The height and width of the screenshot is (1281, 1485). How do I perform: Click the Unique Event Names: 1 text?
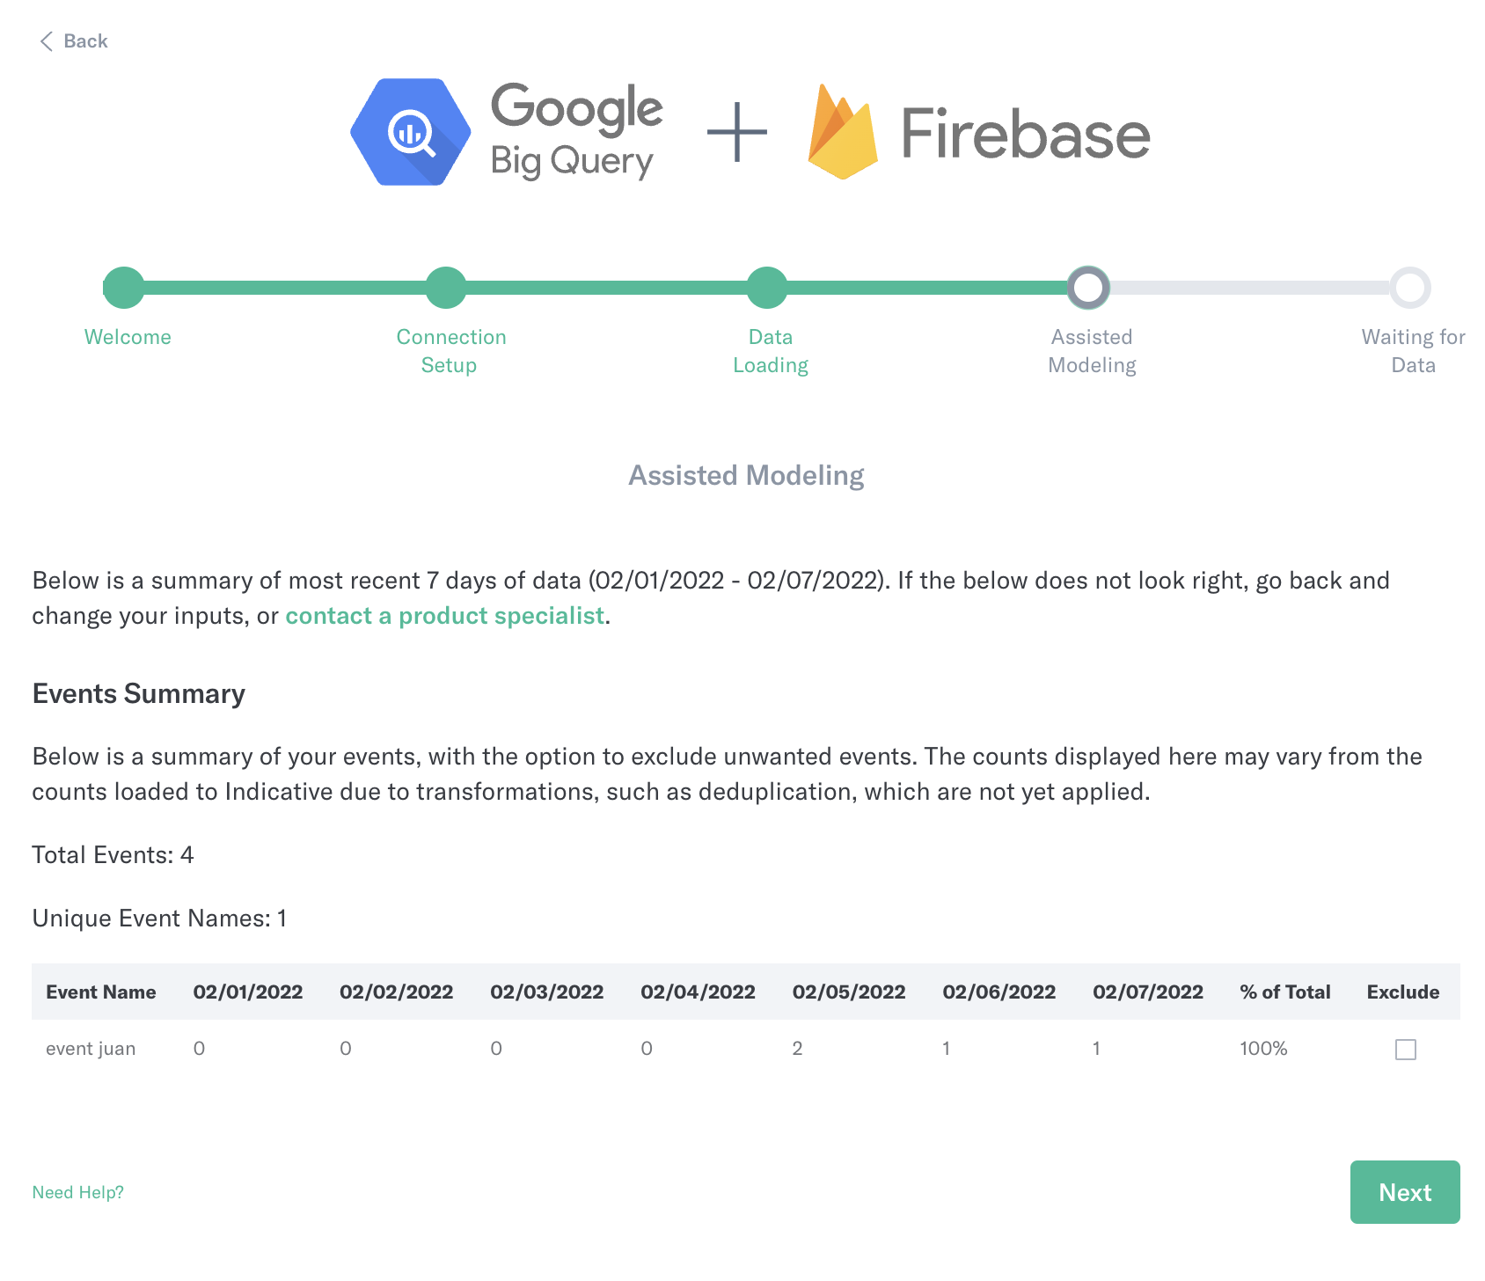pyautogui.click(x=159, y=919)
